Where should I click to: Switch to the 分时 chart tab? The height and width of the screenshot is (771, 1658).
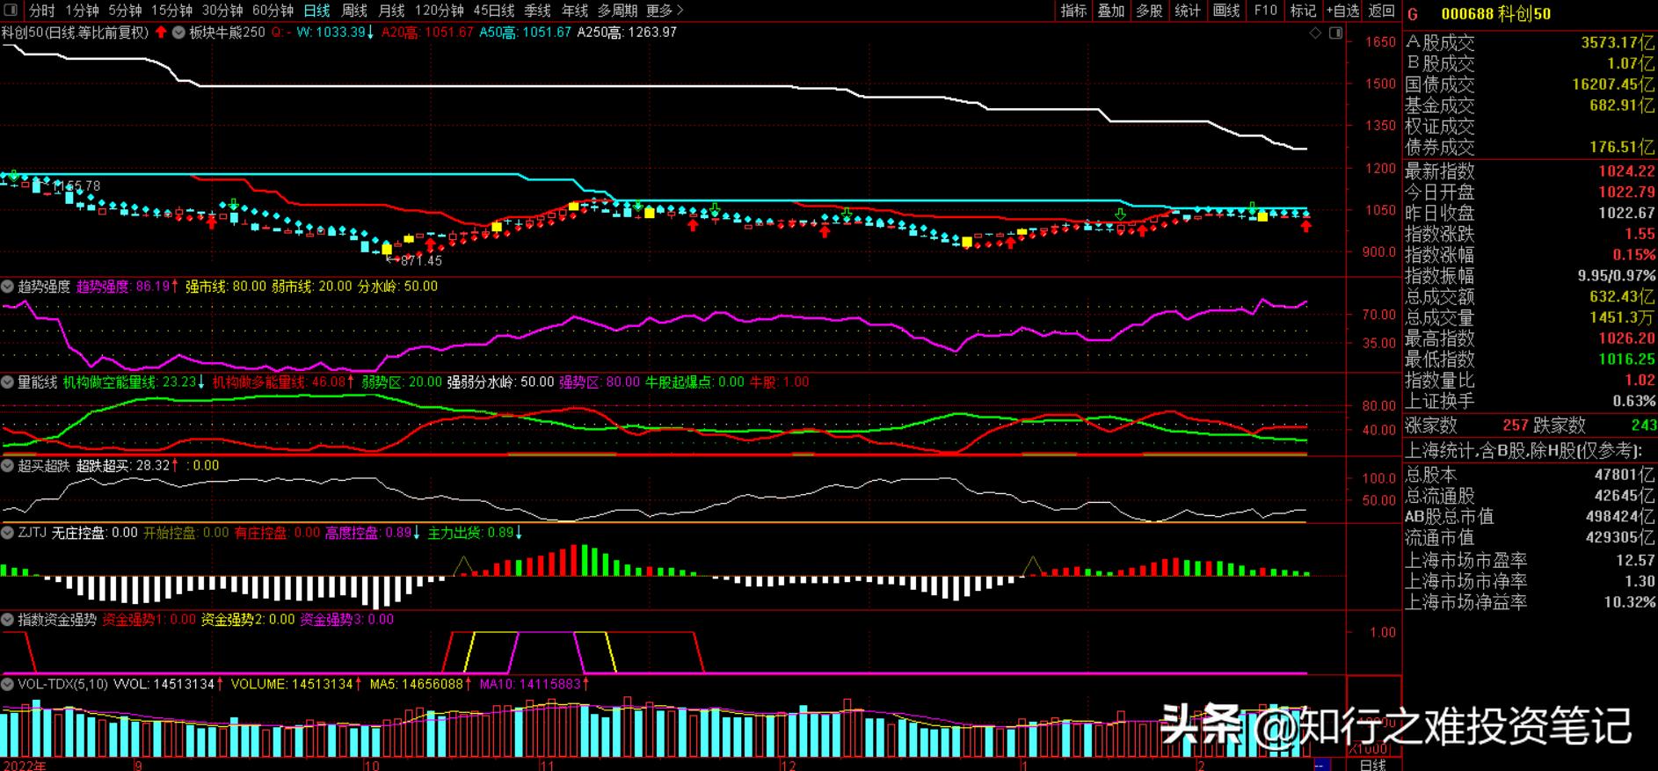(x=41, y=11)
